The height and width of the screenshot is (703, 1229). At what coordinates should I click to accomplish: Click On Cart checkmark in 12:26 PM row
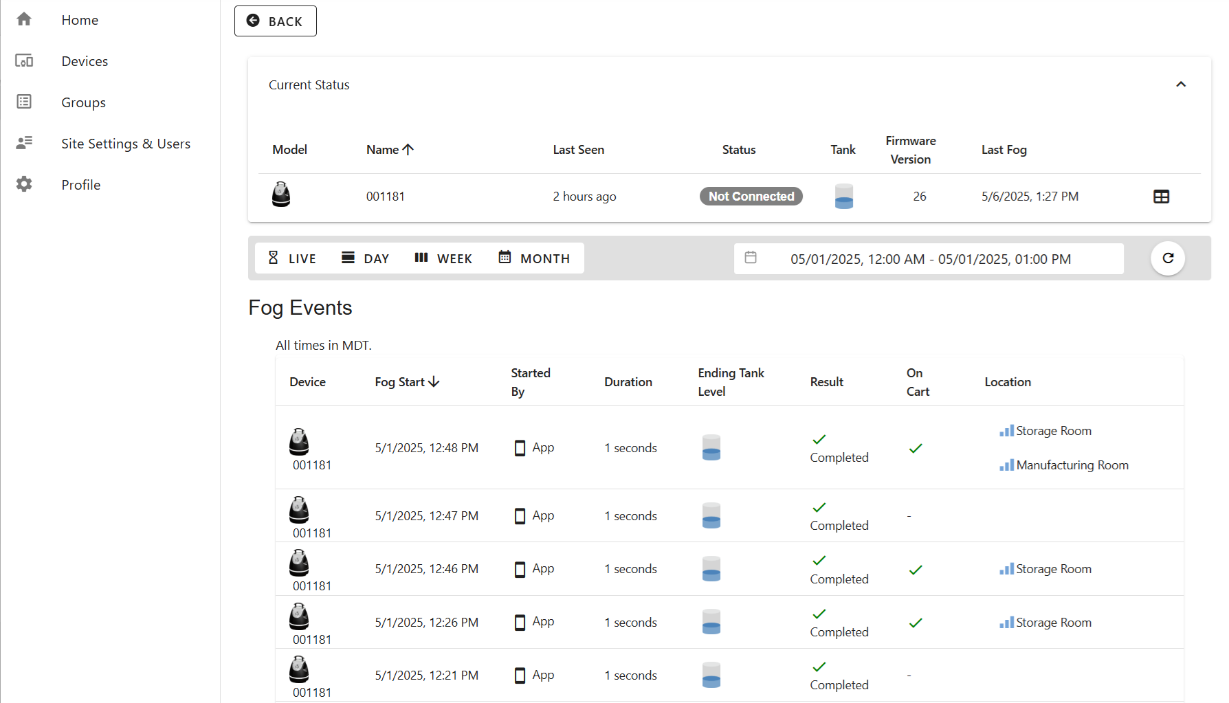(916, 623)
